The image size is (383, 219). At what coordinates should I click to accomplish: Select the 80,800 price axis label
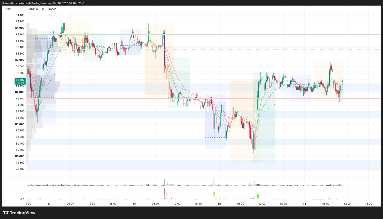tap(20, 130)
